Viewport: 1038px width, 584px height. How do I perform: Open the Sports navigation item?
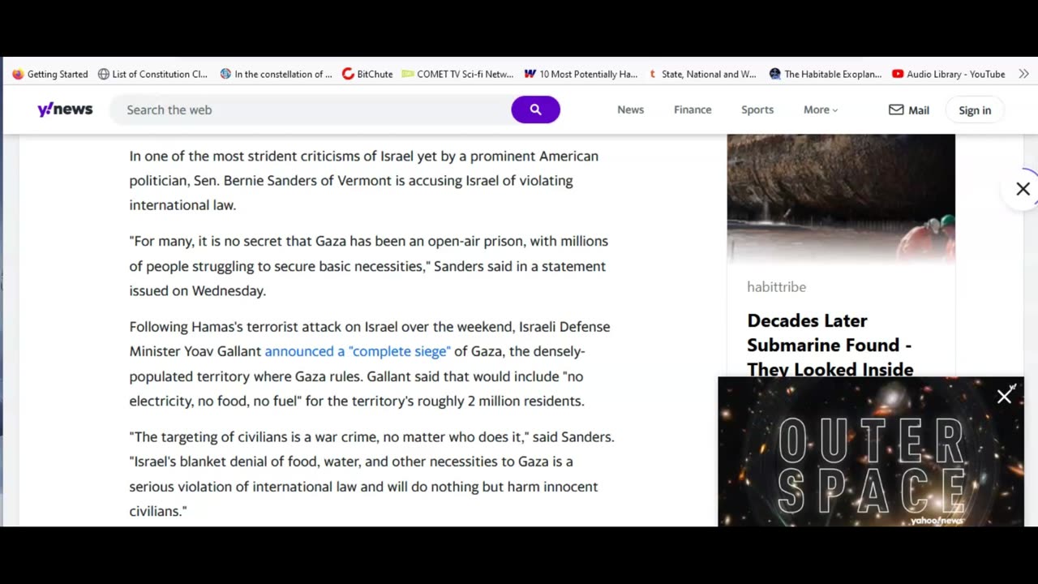(x=757, y=109)
